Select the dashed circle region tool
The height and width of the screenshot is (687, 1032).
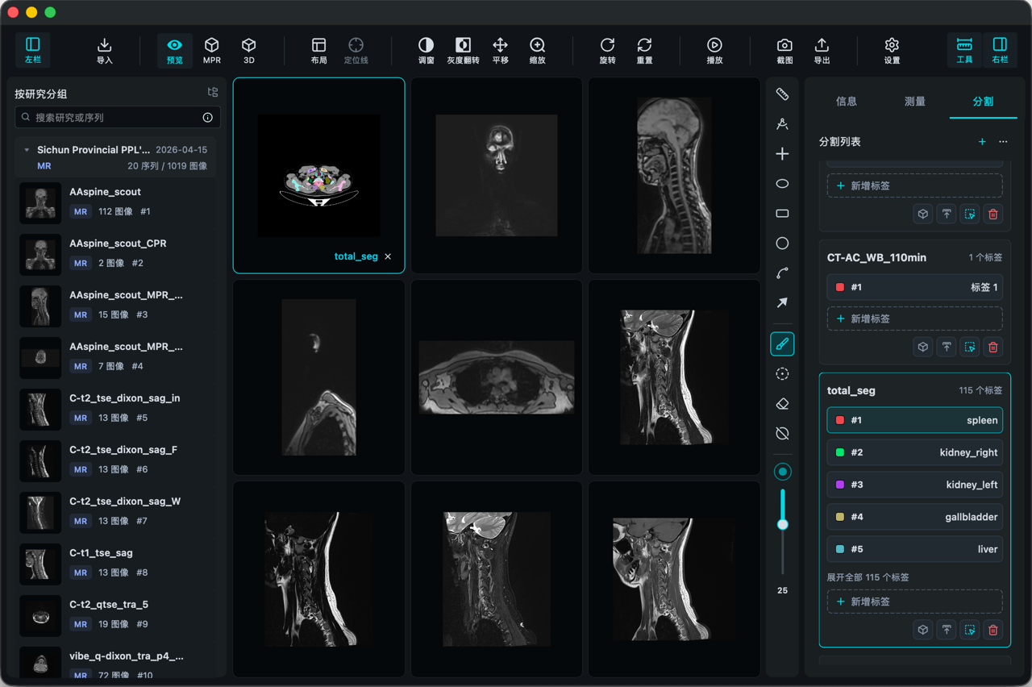coord(782,374)
